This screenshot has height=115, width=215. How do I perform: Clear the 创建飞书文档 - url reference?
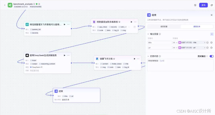pyautogui.click(x=205, y=48)
